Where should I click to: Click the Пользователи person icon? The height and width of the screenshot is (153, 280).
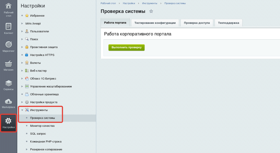[27, 31]
